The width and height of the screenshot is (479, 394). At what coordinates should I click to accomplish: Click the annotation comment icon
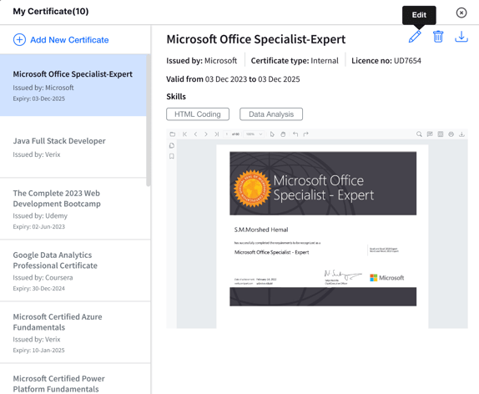click(430, 134)
